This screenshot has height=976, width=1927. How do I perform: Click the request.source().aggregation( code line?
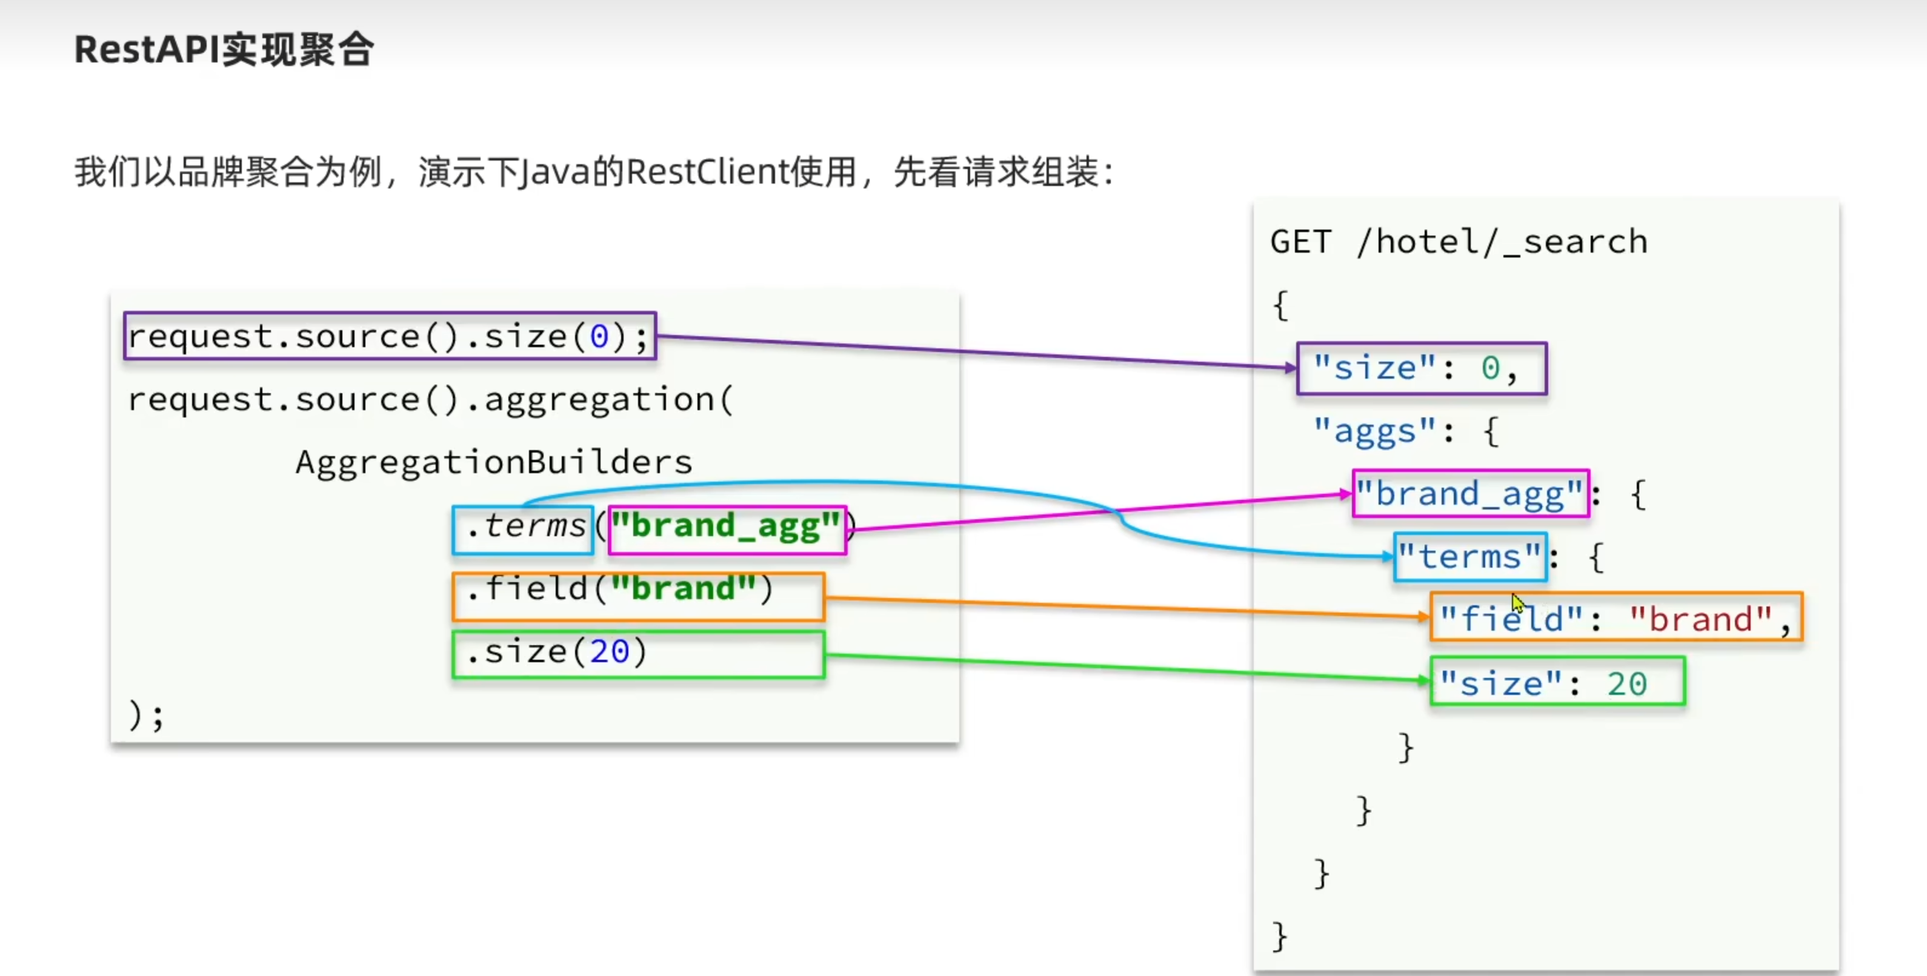[x=430, y=400]
